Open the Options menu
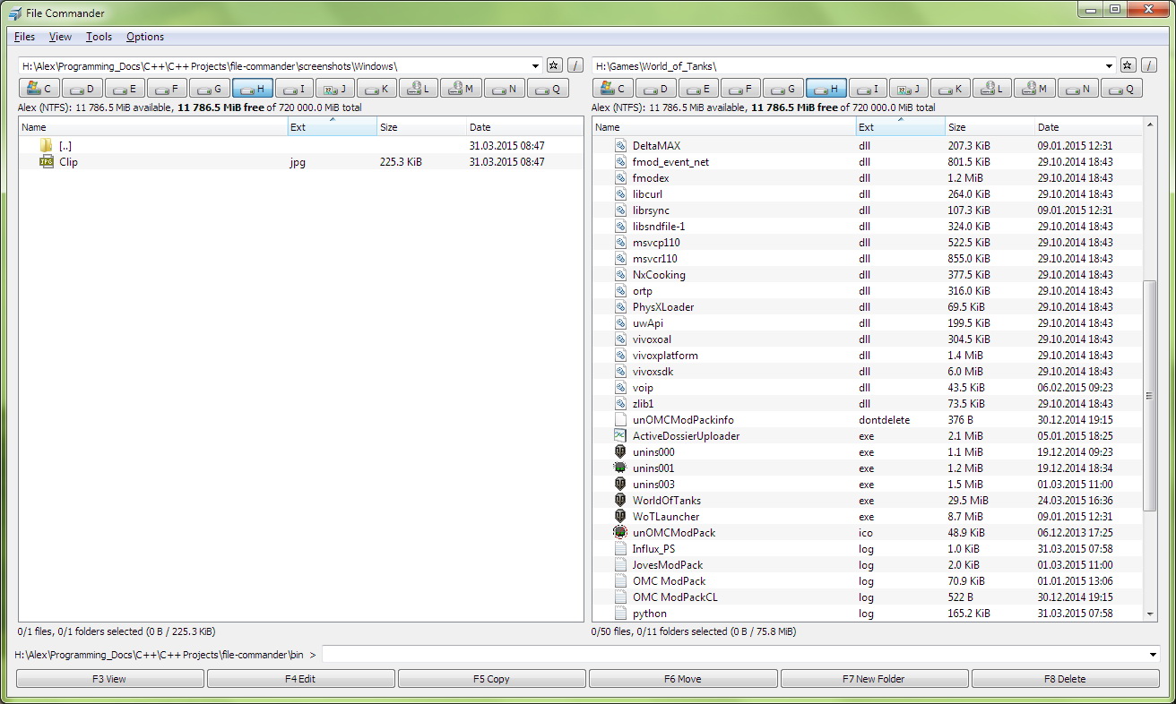 tap(145, 37)
